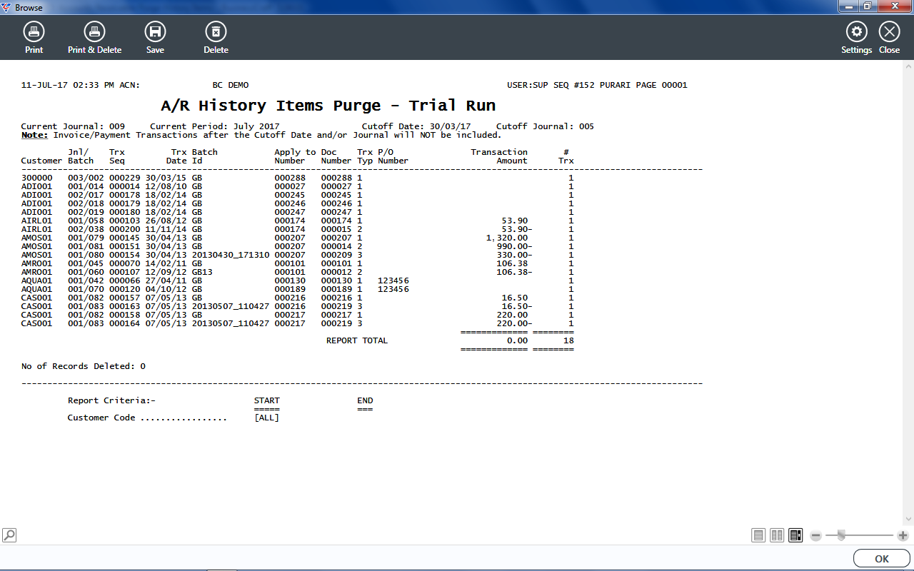Image resolution: width=914 pixels, height=571 pixels.
Task: Click 'Customer Code' criteria label
Action: (x=101, y=418)
